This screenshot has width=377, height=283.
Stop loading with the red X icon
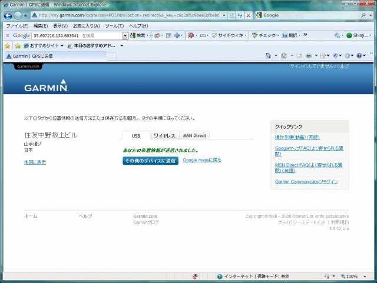[x=249, y=15]
